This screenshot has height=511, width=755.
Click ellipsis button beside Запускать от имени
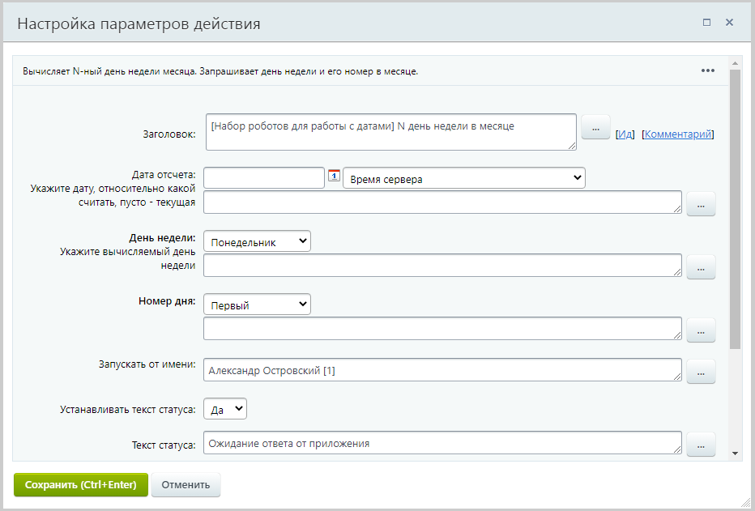701,371
